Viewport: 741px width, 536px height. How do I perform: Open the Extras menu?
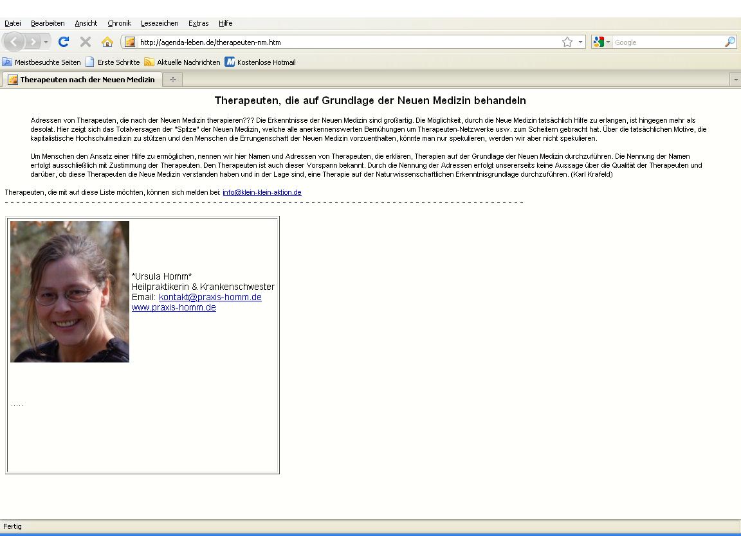pos(198,23)
